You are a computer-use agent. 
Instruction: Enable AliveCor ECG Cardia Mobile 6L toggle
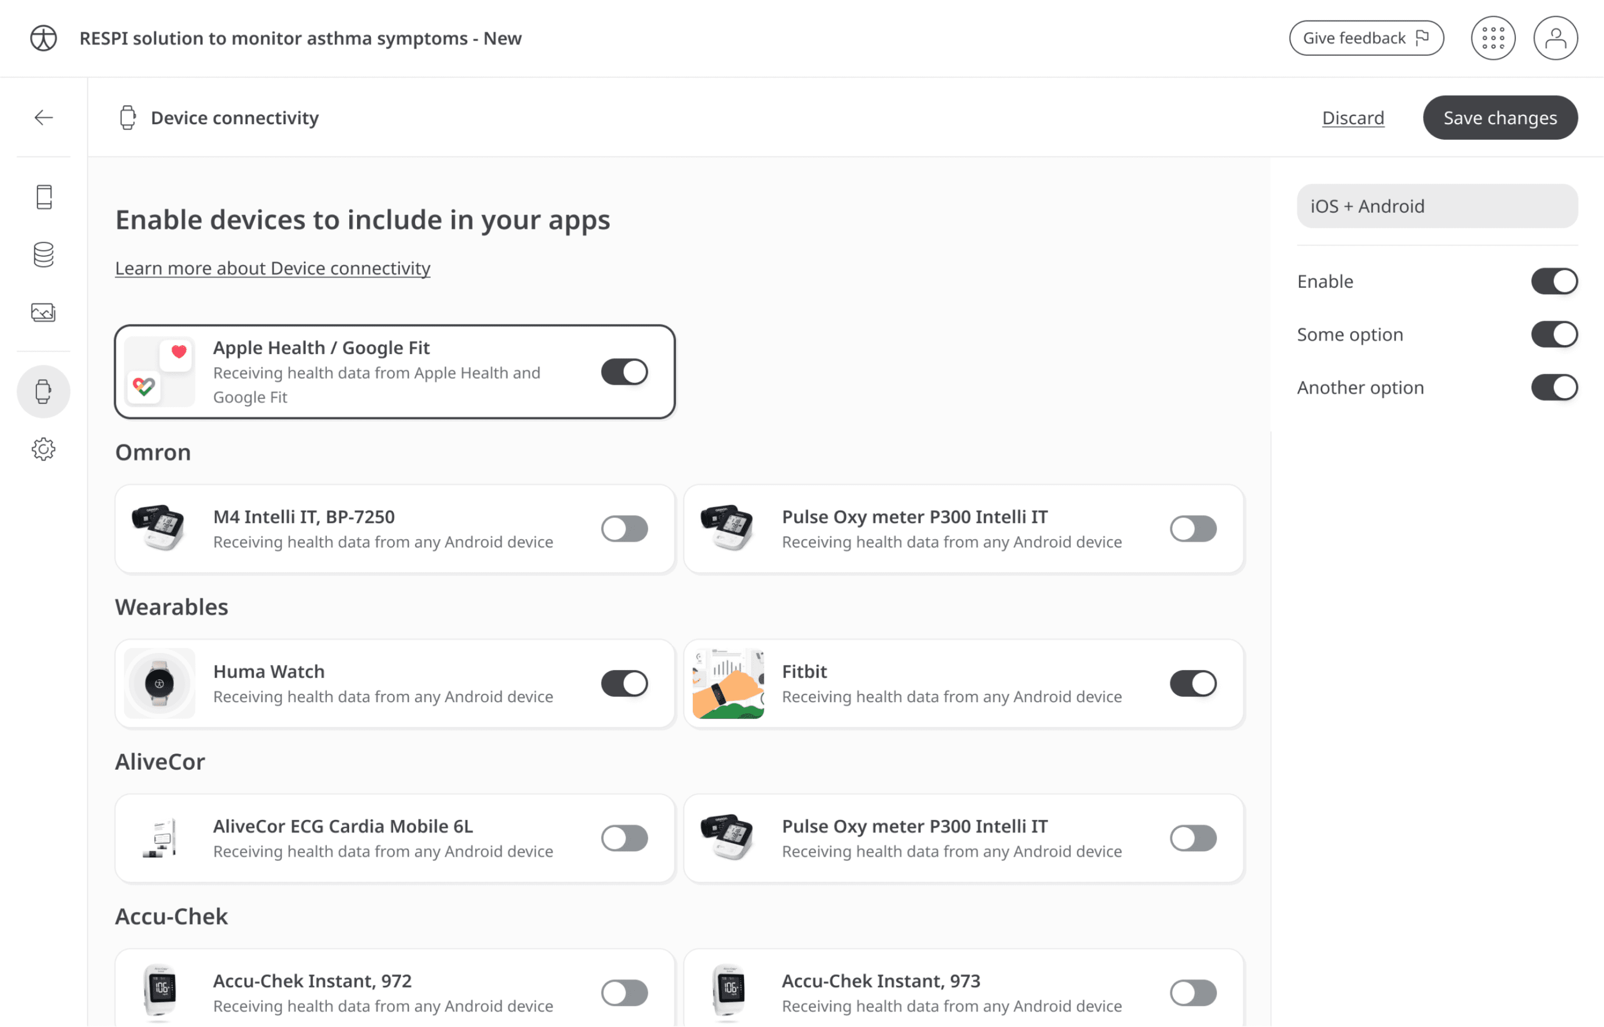click(624, 838)
